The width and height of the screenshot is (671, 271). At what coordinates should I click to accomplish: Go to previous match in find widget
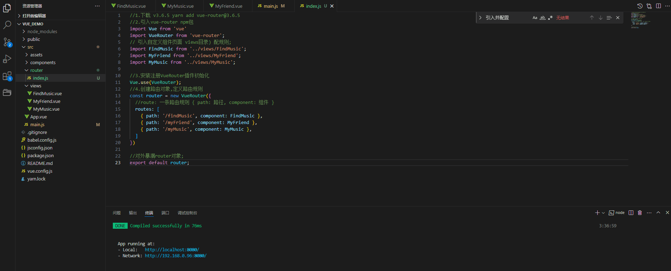[592, 18]
